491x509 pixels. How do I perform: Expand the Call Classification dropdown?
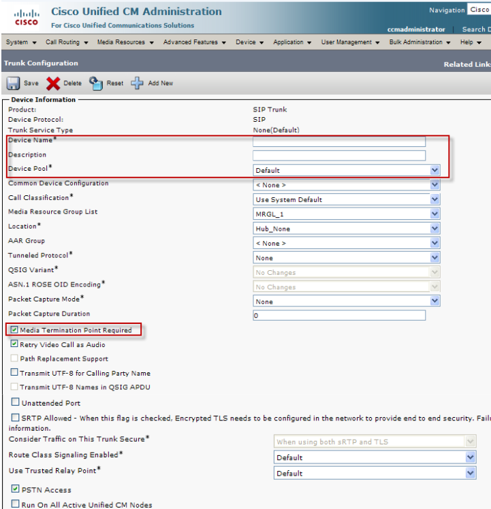point(347,199)
